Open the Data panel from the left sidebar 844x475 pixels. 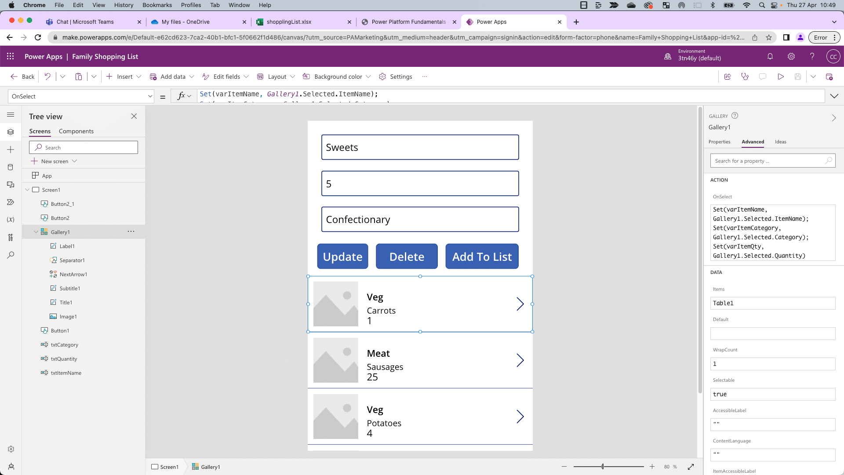[x=11, y=167]
